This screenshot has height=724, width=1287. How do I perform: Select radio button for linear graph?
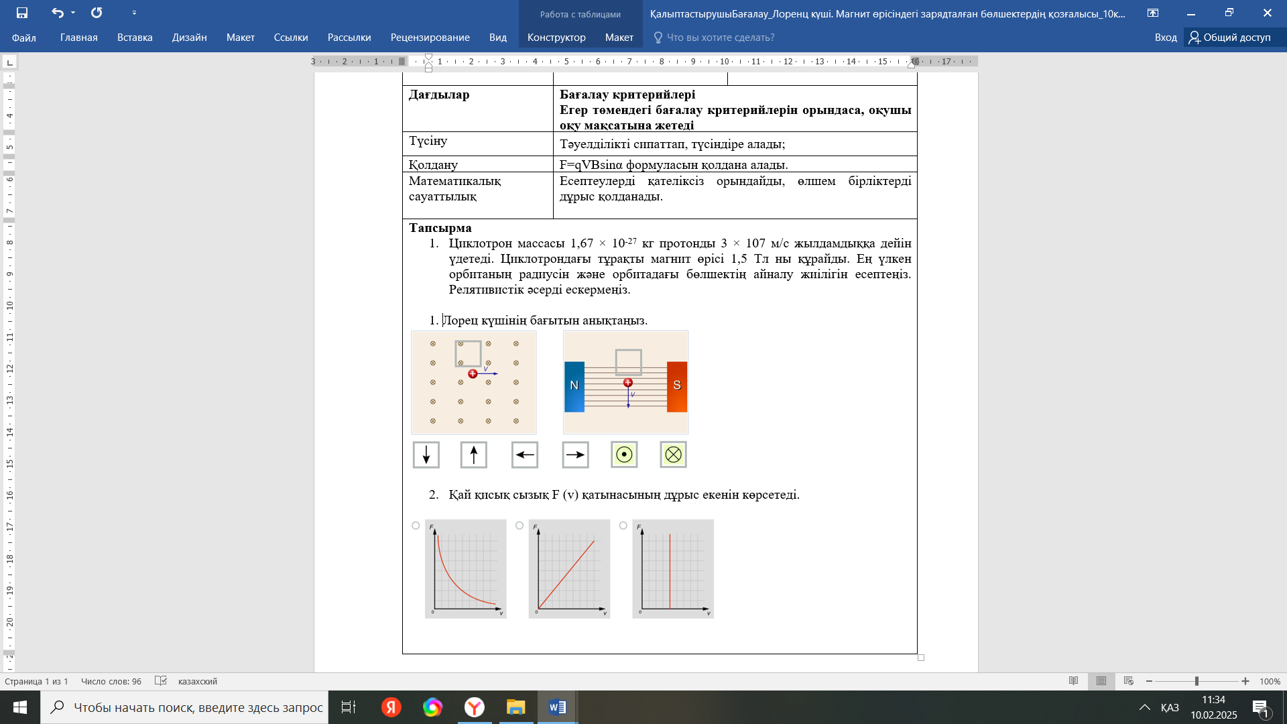pos(519,526)
